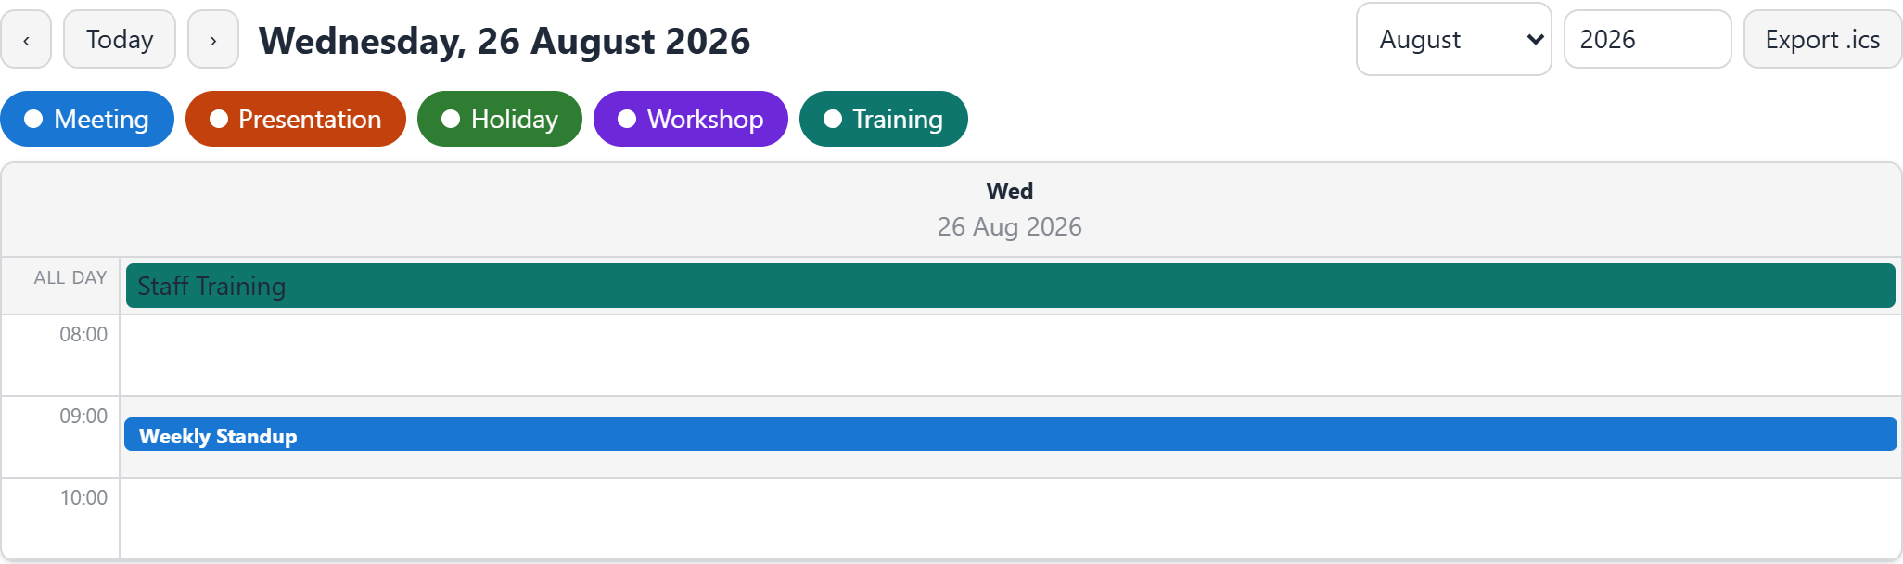Export calendar as .ics file
Image resolution: width=1903 pixels, height=564 pixels.
coord(1822,39)
